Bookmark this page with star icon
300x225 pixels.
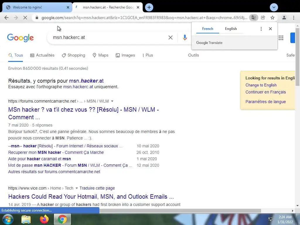tap(272, 18)
